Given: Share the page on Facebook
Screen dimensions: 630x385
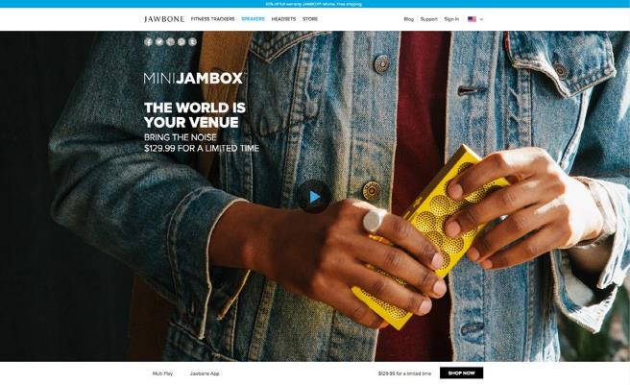Looking at the screenshot, I should point(148,42).
